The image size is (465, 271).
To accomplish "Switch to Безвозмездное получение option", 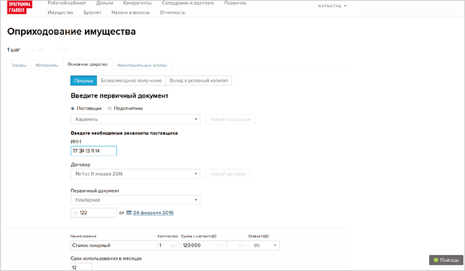I will pyautogui.click(x=130, y=80).
